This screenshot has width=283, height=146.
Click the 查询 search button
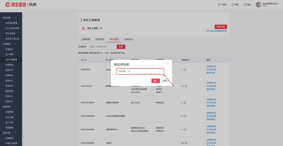pyautogui.click(x=121, y=47)
